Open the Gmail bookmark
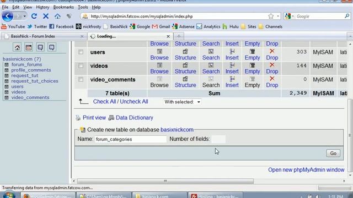This screenshot has height=198, width=353. click(161, 26)
